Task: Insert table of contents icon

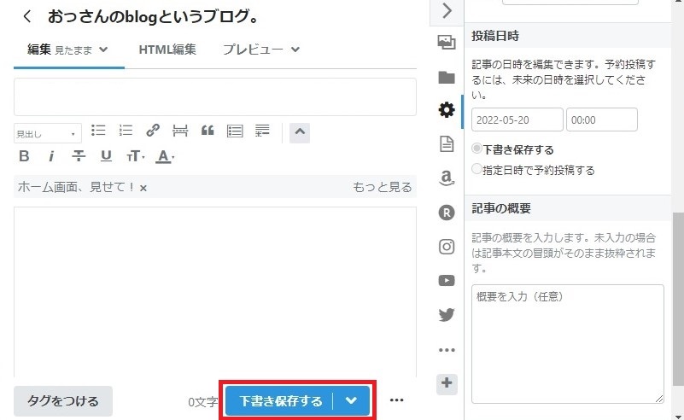Action: [x=235, y=131]
